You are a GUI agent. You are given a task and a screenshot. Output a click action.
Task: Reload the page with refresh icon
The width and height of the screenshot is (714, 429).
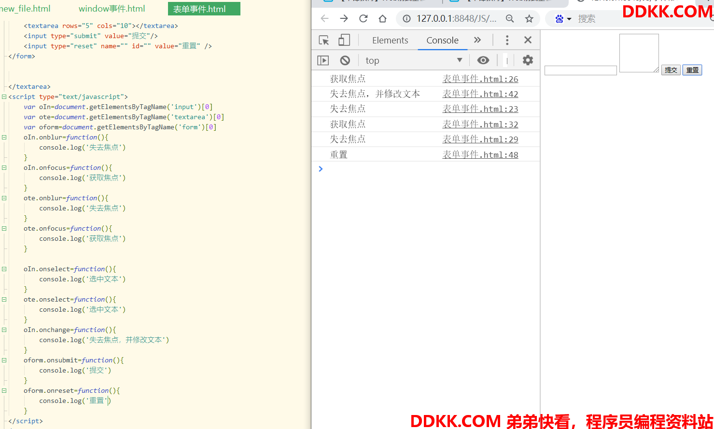363,18
